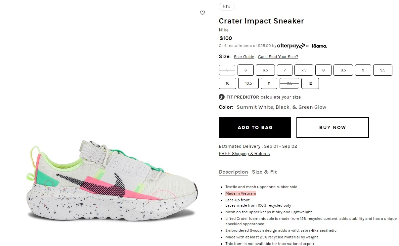Image resolution: width=399 pixels, height=246 pixels.
Task: Click the Afterpay logo
Action: (291, 46)
